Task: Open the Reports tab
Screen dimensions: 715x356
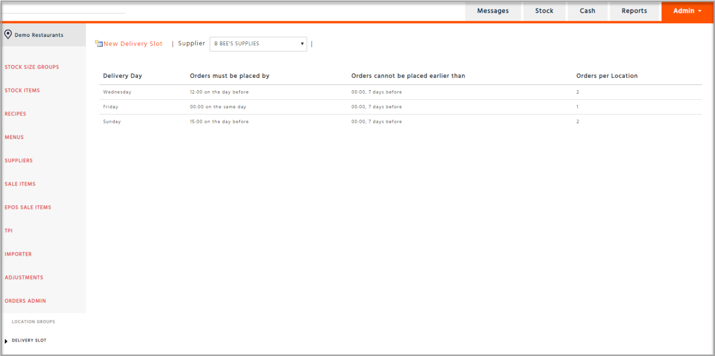Action: tap(634, 11)
